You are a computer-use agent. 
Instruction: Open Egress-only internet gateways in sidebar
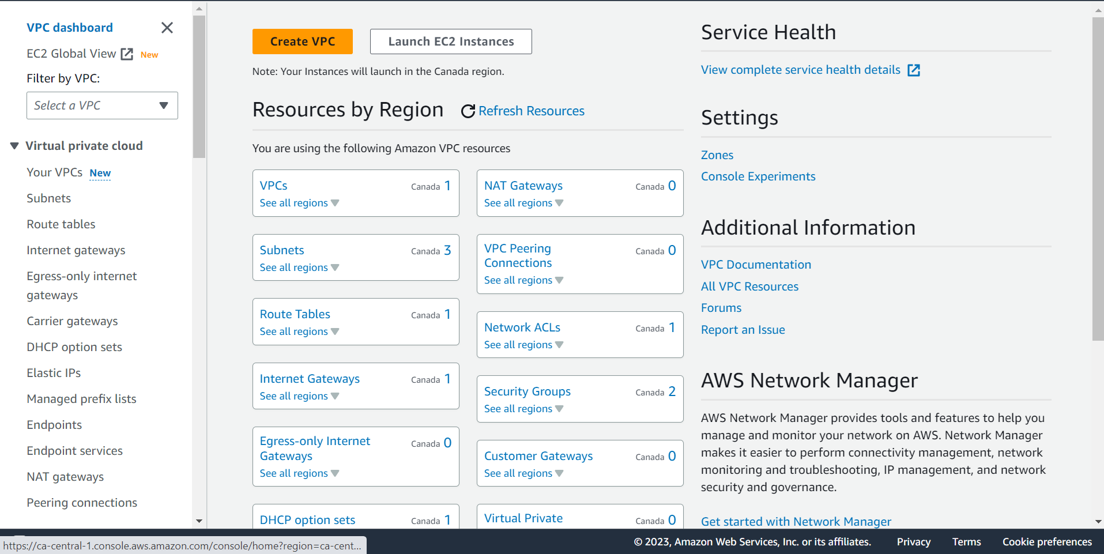(82, 285)
